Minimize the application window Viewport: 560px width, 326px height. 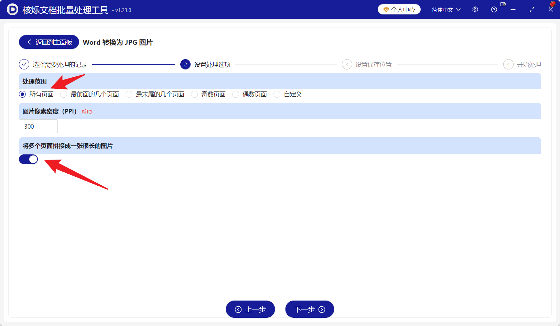513,10
